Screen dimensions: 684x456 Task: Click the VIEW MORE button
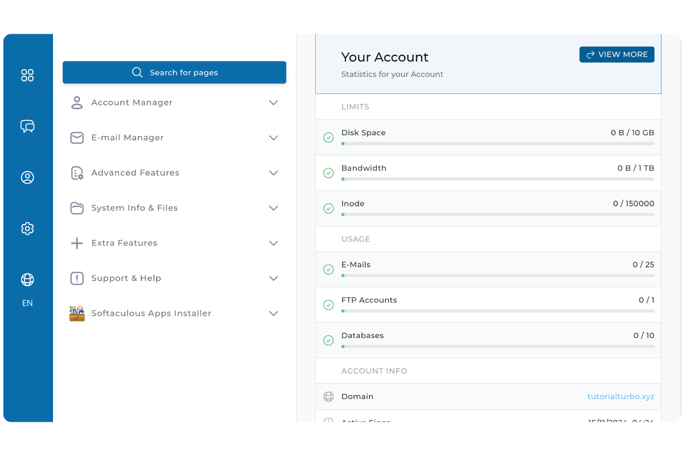coord(617,55)
